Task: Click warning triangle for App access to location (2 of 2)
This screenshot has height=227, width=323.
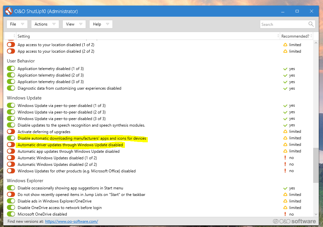Action: [x=285, y=51]
